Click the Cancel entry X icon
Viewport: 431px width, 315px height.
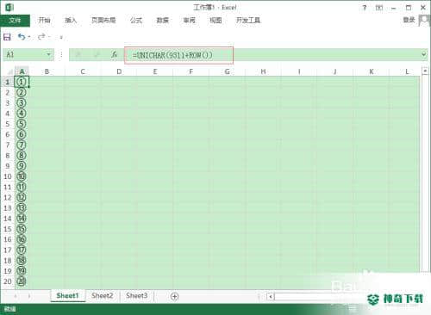[x=78, y=54]
